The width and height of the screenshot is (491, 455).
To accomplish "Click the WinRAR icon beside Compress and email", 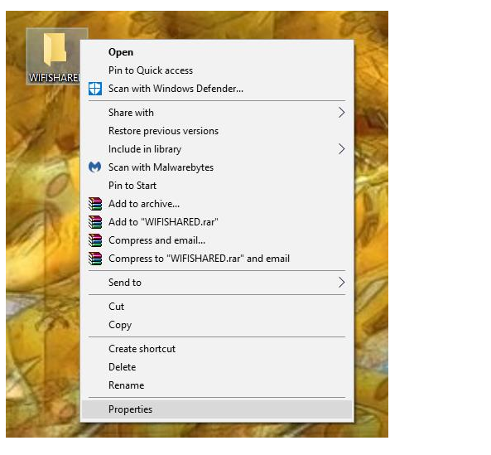I will tap(95, 240).
